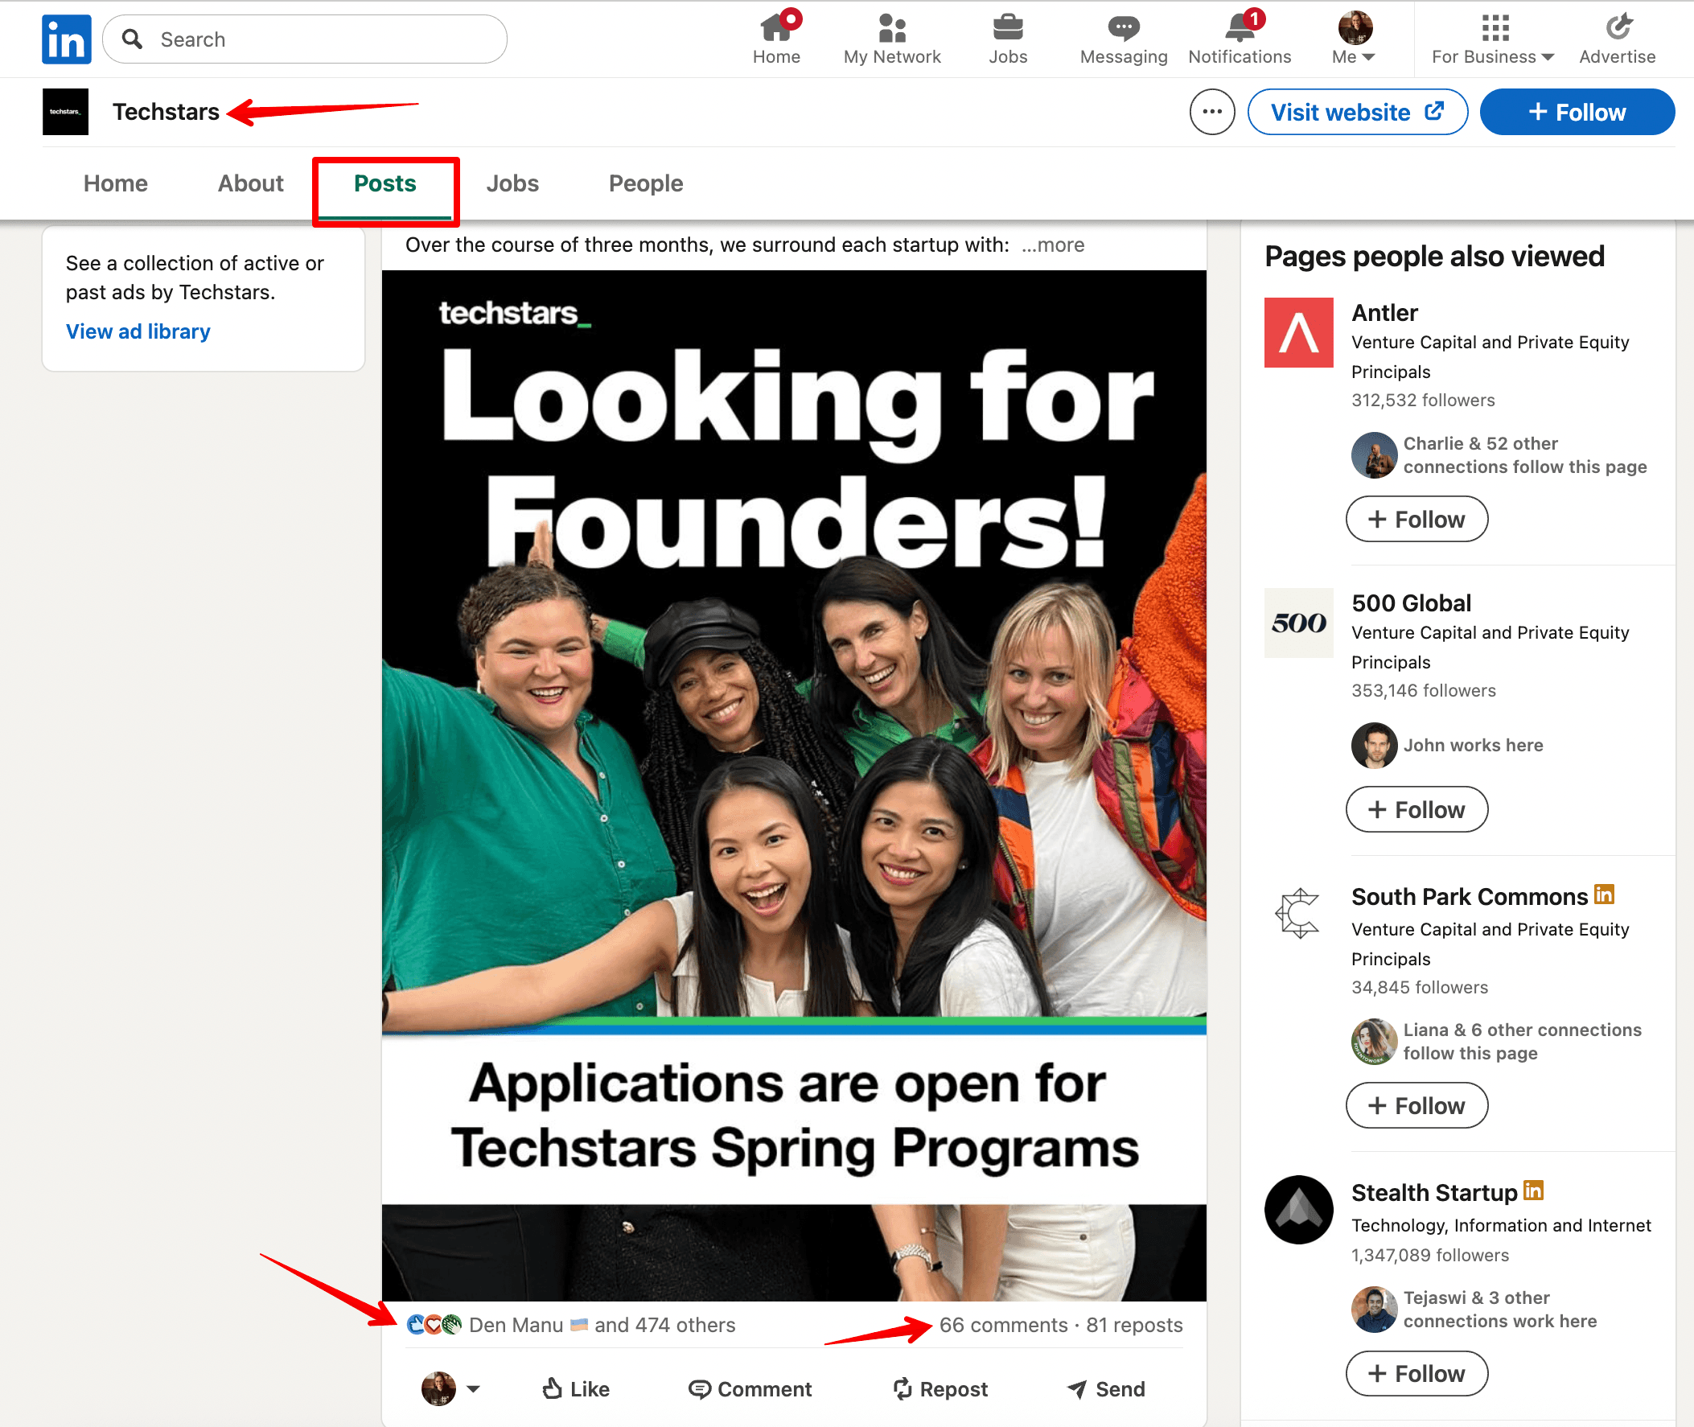View the 66 comments on the post
Image resolution: width=1694 pixels, height=1427 pixels.
pyautogui.click(x=1003, y=1325)
